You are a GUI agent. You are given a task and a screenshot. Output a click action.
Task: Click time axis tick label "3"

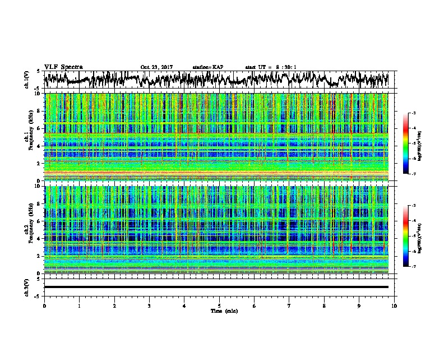(x=149, y=306)
